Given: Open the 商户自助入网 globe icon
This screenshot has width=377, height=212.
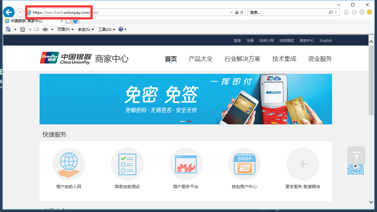Looking at the screenshot, I should [x=69, y=164].
